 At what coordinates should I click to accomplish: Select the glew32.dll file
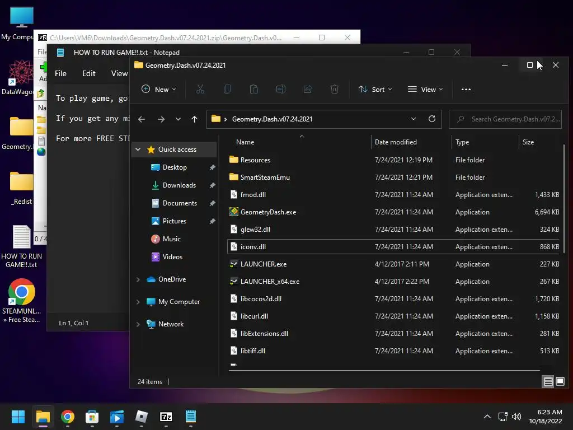tap(255, 229)
